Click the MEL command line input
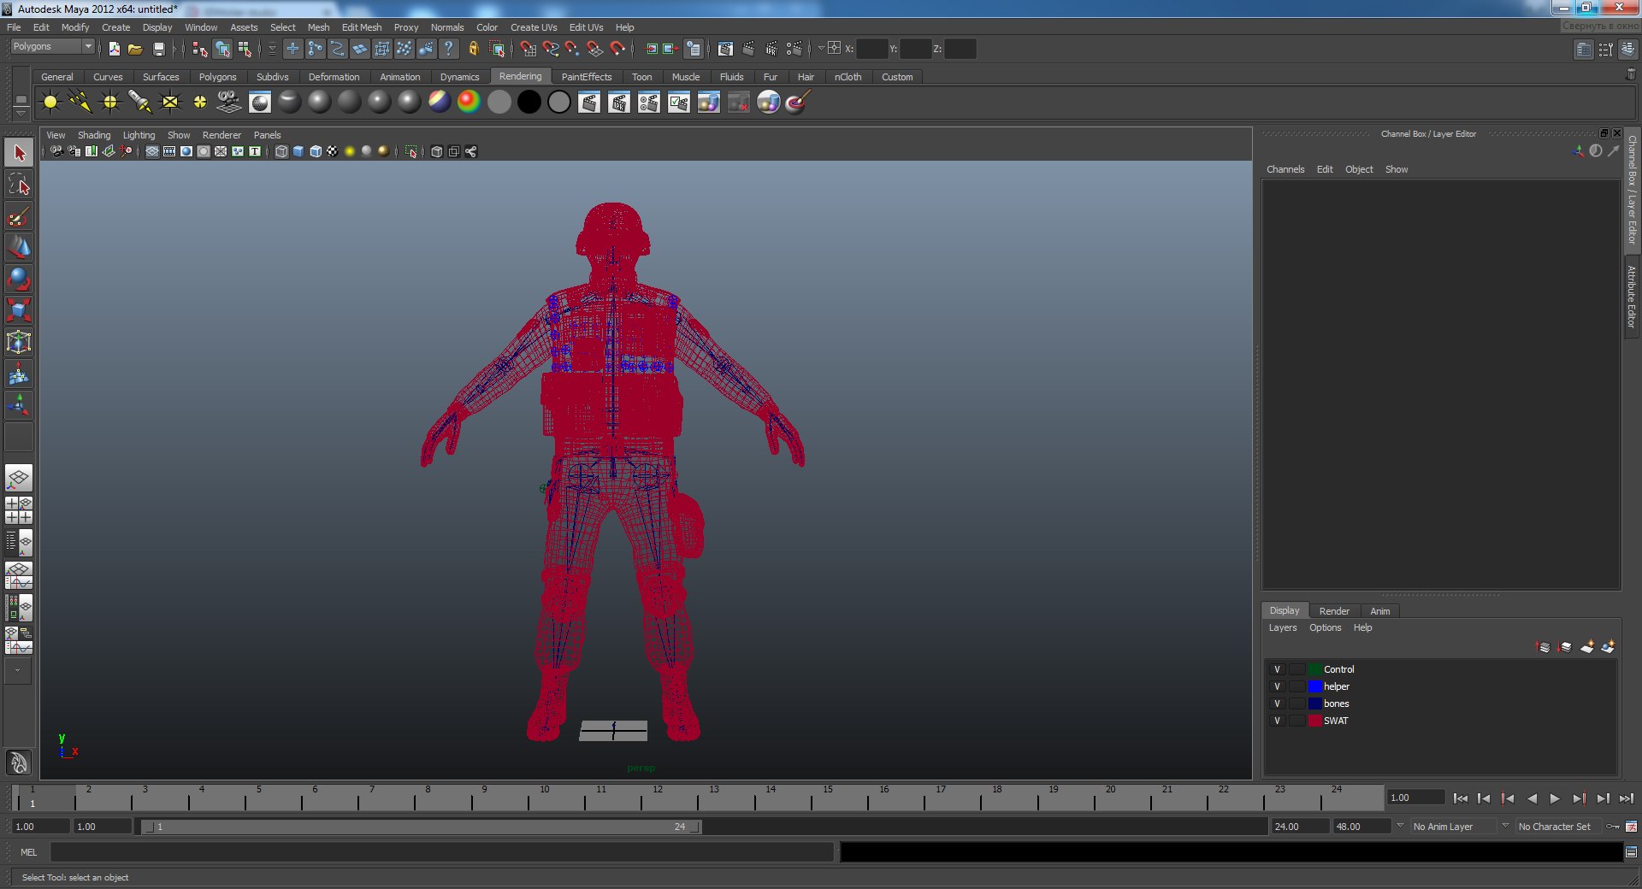1642x889 pixels. pos(441,852)
